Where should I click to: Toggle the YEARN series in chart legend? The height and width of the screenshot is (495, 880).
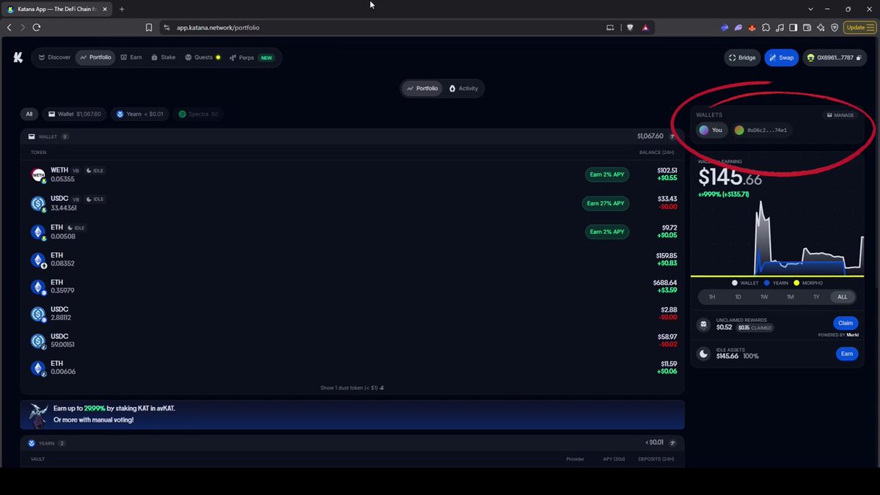pyautogui.click(x=776, y=283)
